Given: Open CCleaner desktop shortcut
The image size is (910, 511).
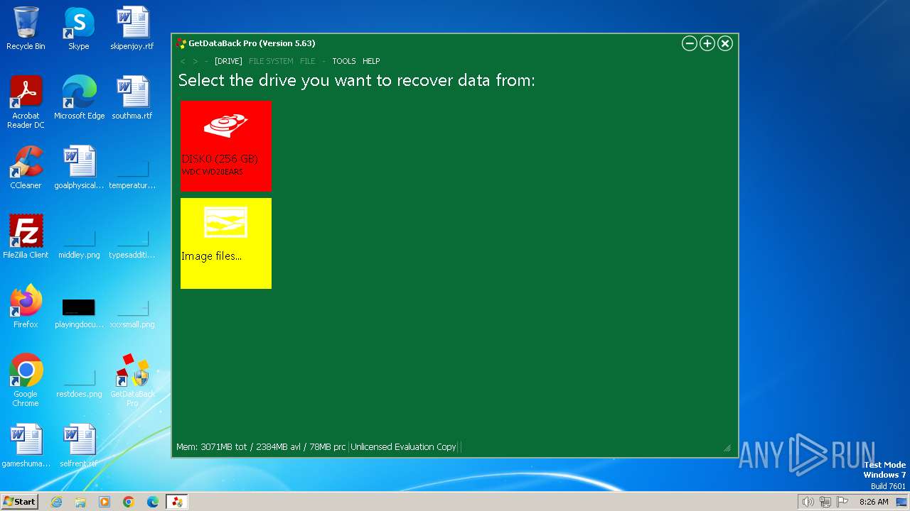Looking at the screenshot, I should [x=26, y=167].
